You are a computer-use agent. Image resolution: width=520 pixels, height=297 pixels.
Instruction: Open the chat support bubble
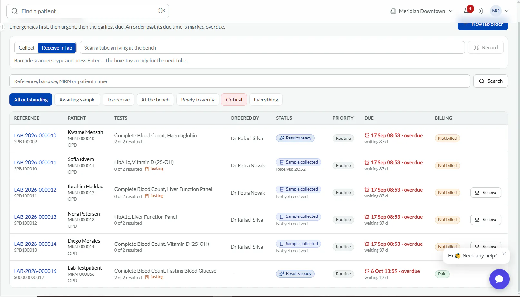pos(499,279)
